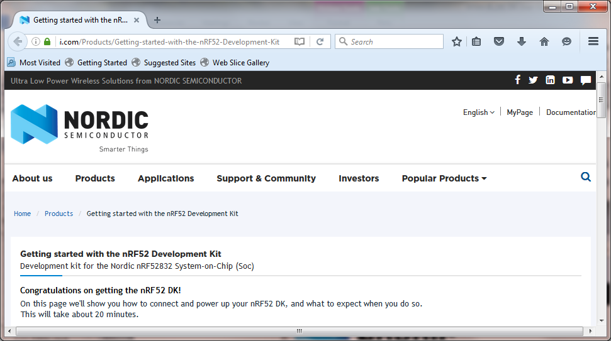The height and width of the screenshot is (341, 611).
Task: Click the LinkedIn icon in header
Action: point(550,80)
